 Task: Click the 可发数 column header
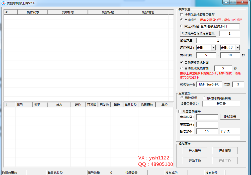(x=92, y=105)
